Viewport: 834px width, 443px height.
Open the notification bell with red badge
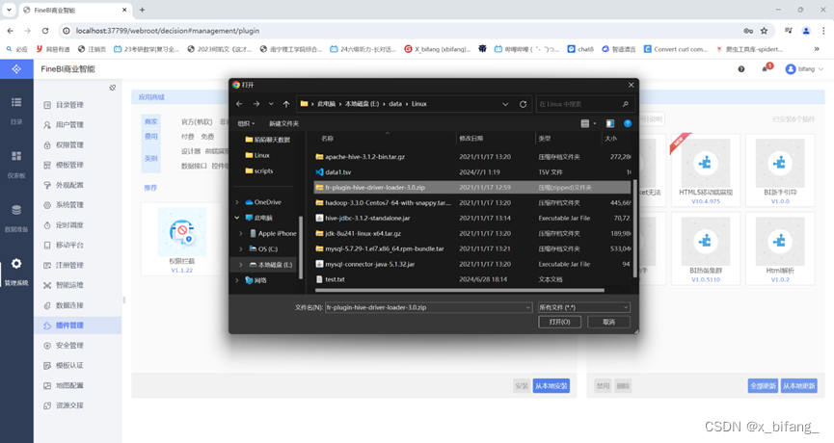pyautogui.click(x=767, y=68)
